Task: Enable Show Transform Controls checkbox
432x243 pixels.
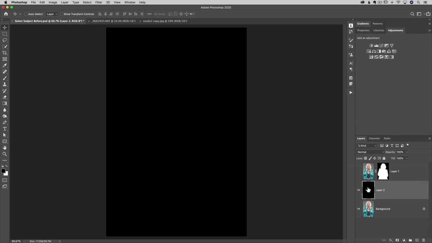Action: [61, 14]
